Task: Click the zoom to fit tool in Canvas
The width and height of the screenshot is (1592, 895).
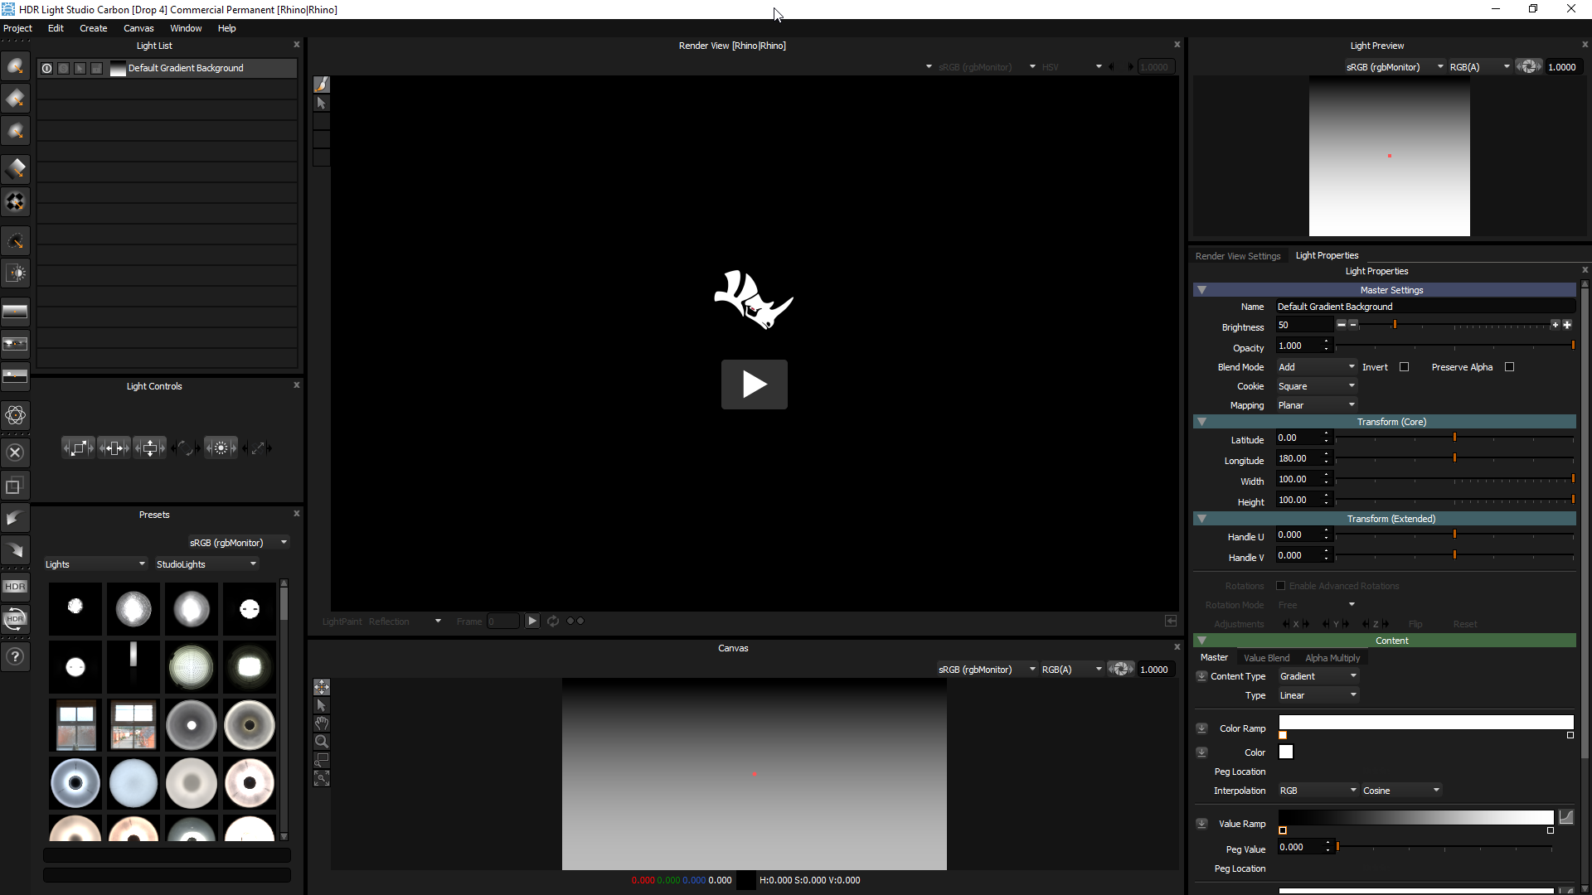Action: [322, 778]
